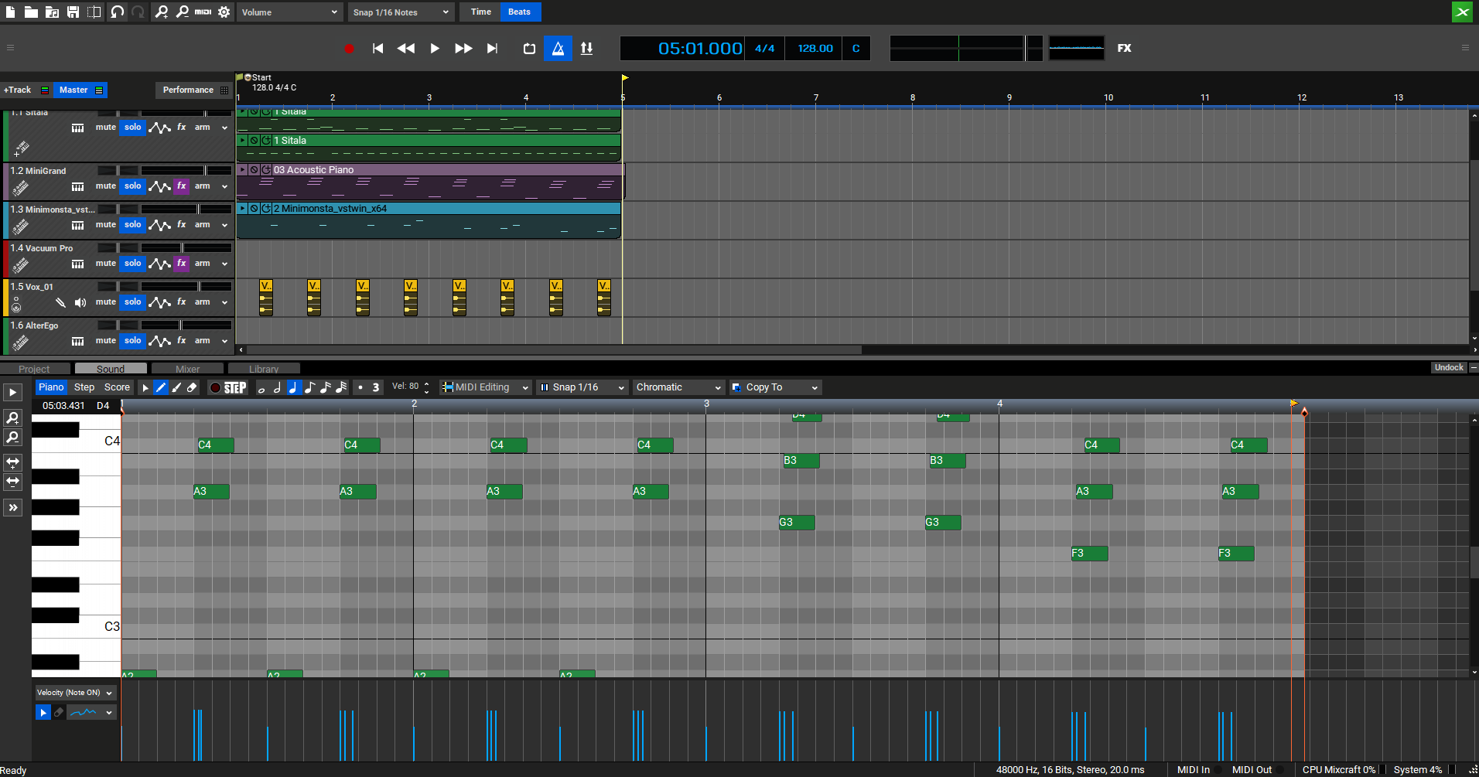Open the Project tab

pos(34,369)
